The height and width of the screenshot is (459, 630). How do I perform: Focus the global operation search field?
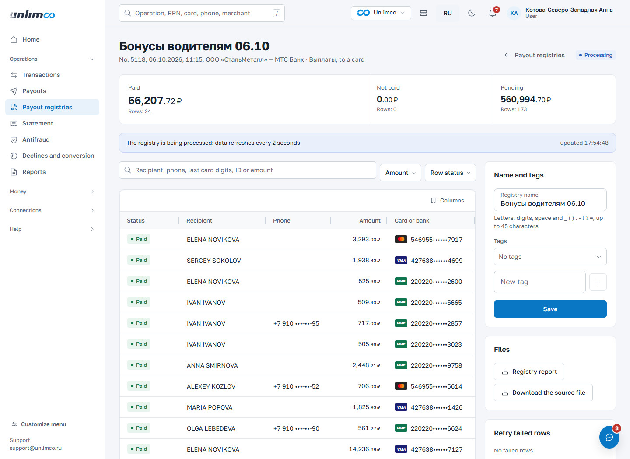(x=202, y=13)
